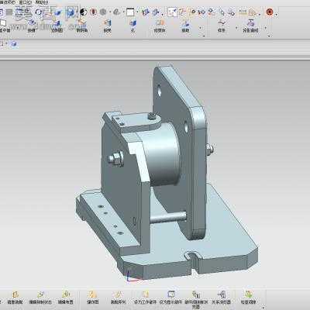Viewport: 310px width, 310px height.
Task: Click the red round icon at the toolbar's right end
Action: pyautogui.click(x=270, y=12)
